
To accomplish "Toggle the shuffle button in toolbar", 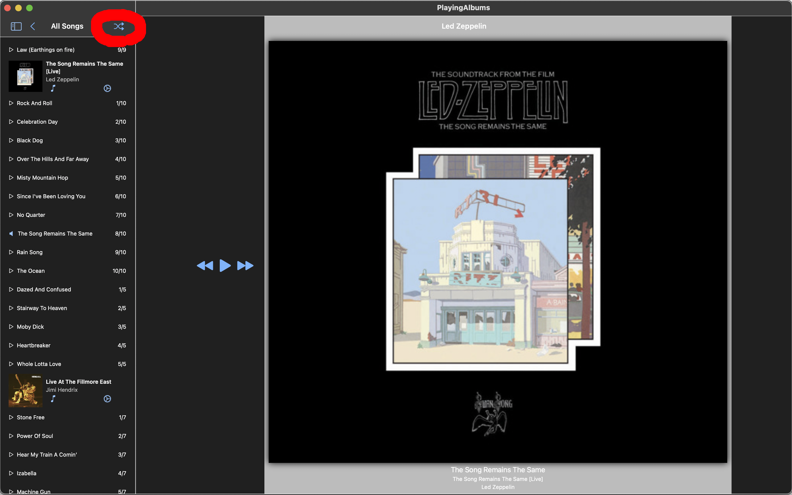I will pyautogui.click(x=119, y=26).
